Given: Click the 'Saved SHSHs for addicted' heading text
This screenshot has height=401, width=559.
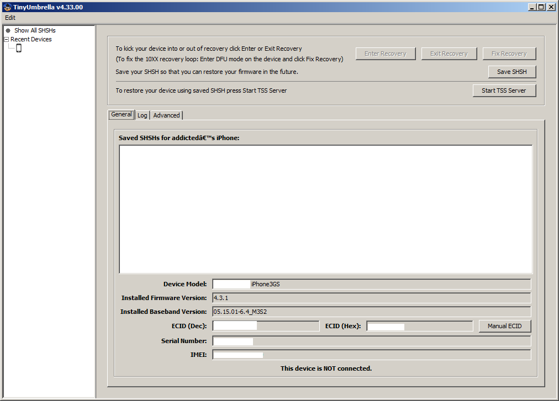Looking at the screenshot, I should 179,138.
